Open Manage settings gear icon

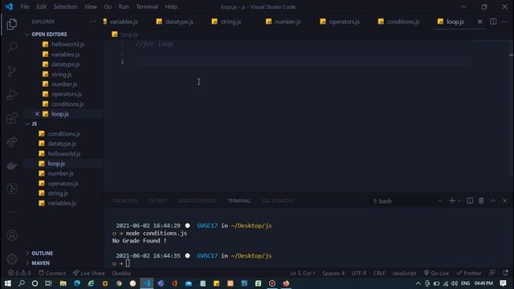(x=12, y=258)
